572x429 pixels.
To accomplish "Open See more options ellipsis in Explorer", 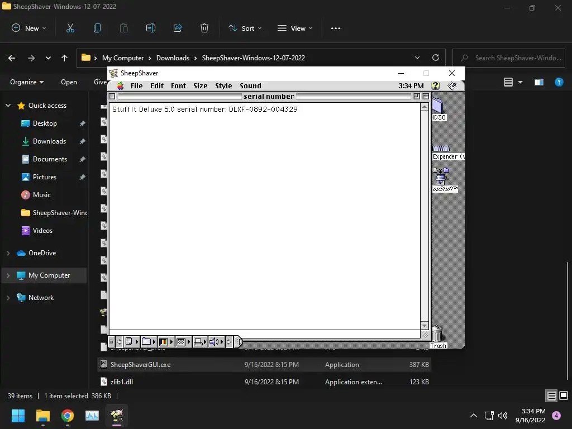I will coord(335,28).
